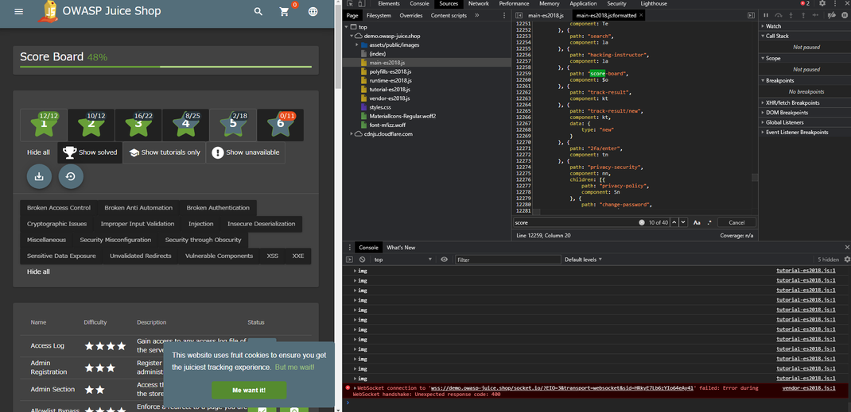Show more navigator tabs chevron
851x412 pixels.
coord(477,16)
